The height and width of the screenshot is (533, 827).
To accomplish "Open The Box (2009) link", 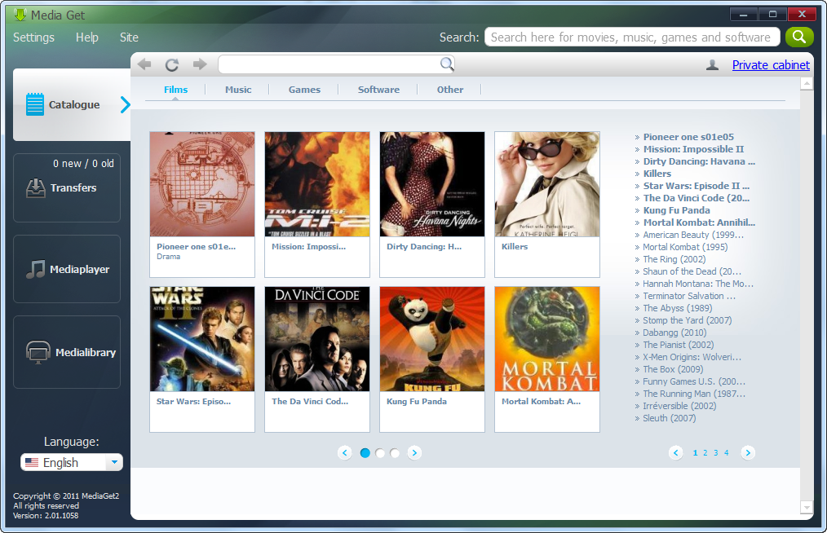I will pyautogui.click(x=673, y=369).
